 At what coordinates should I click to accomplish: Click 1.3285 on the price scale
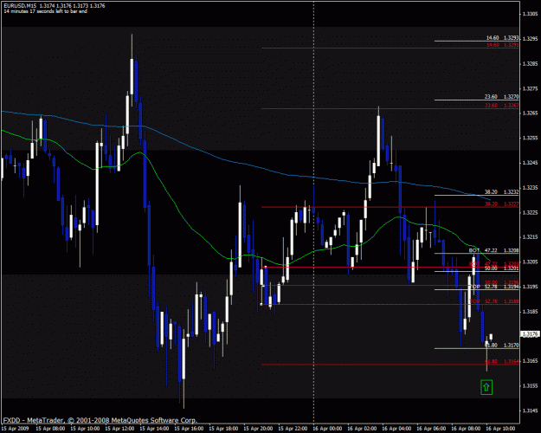(x=531, y=63)
